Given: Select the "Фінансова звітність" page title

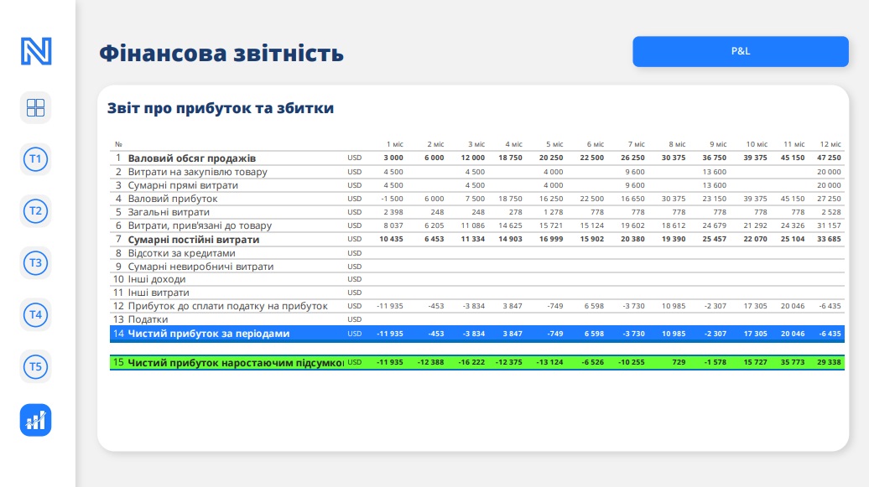Looking at the screenshot, I should (221, 53).
